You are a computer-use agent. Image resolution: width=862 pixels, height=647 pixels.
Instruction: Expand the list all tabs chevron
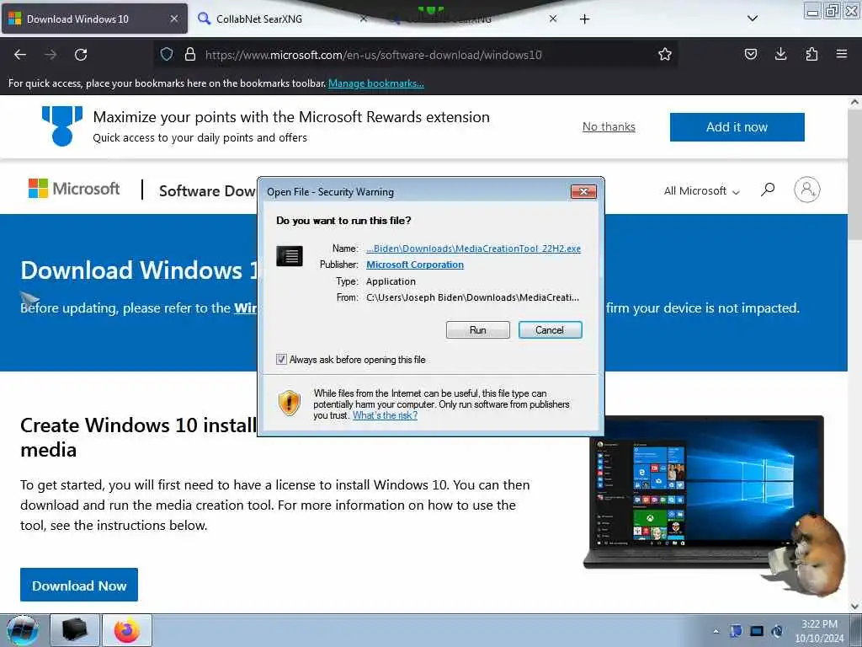[753, 19]
